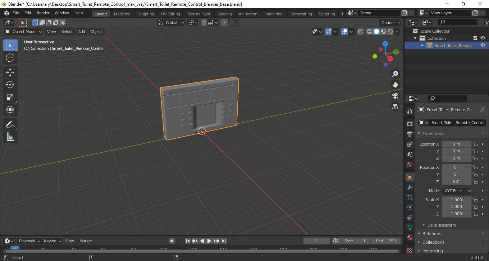Toggle show gizmo button
489x261 pixels.
[328, 32]
